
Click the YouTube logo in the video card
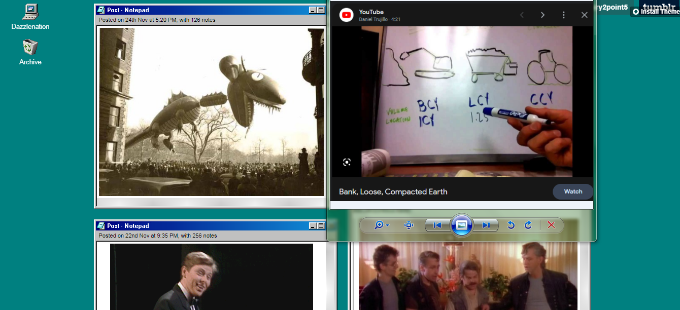347,15
